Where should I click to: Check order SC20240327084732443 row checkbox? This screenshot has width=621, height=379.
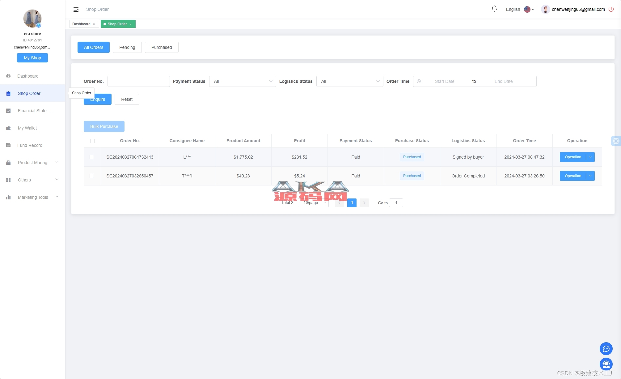92,157
